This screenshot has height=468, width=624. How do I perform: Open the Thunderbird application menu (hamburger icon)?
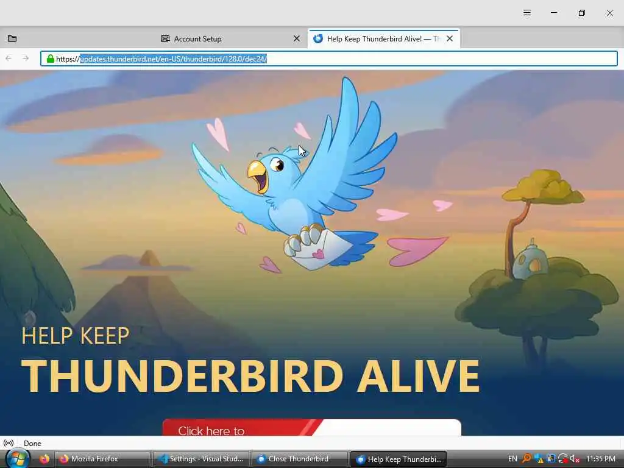pyautogui.click(x=527, y=13)
